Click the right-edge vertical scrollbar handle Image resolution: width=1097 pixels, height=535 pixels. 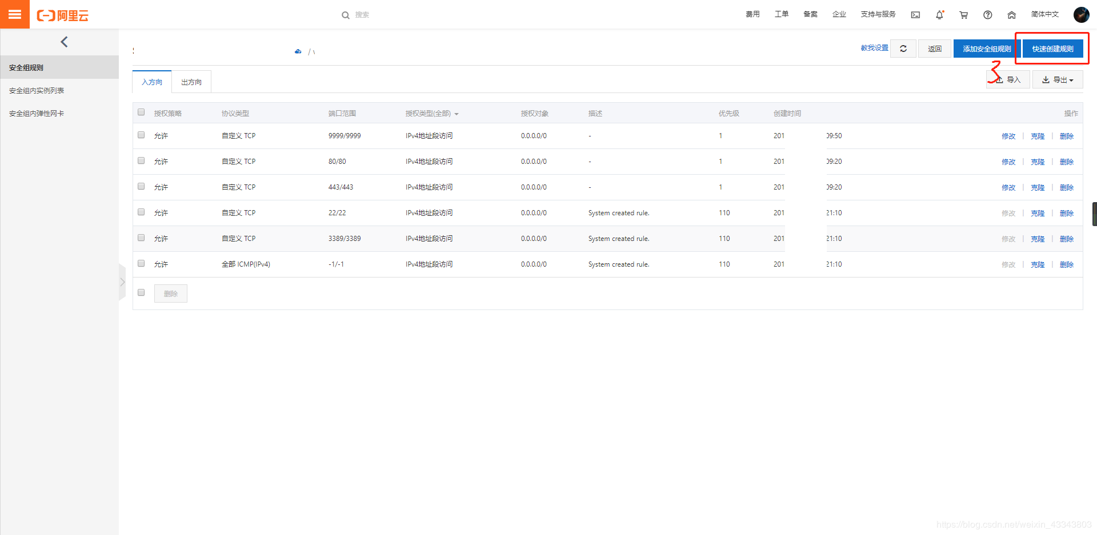click(1094, 214)
